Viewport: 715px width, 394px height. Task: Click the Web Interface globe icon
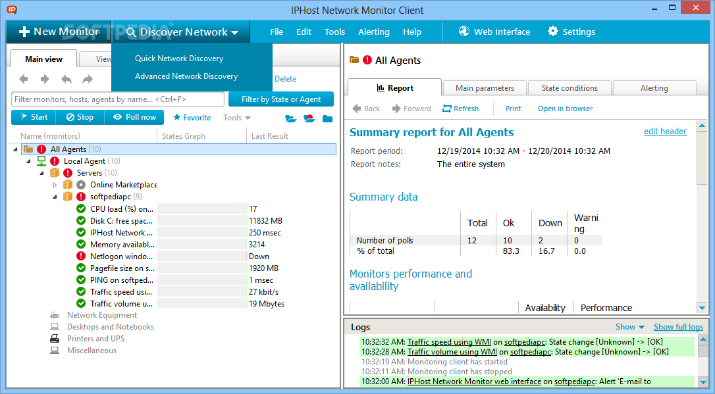pyautogui.click(x=464, y=31)
